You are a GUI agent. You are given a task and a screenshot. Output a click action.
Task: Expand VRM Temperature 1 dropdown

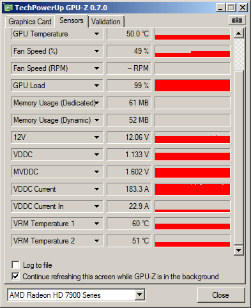[x=96, y=224]
